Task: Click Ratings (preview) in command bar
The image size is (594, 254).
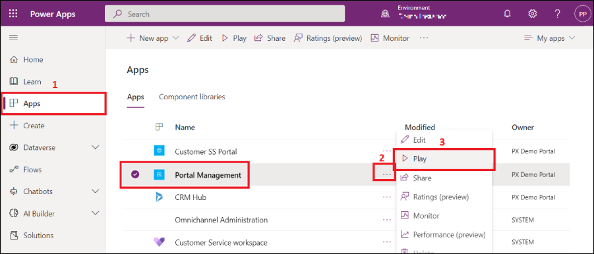Action: point(328,38)
